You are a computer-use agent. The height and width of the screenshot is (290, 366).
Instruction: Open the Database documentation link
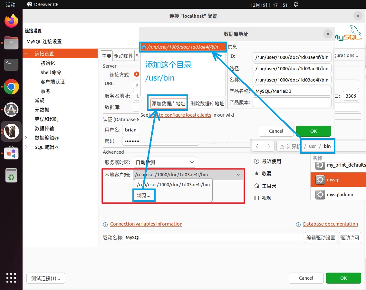coord(330,224)
